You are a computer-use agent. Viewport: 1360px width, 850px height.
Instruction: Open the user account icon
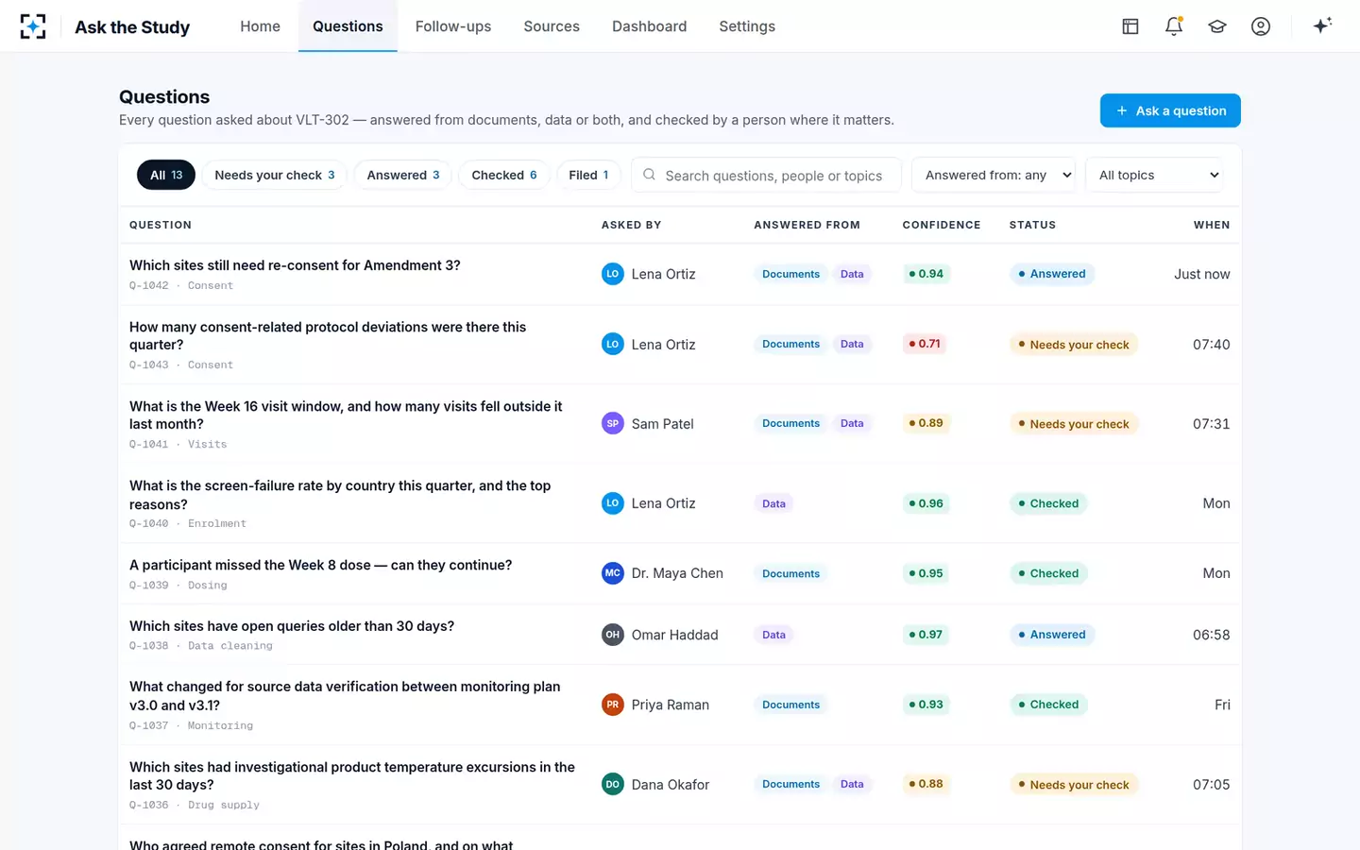point(1261,26)
